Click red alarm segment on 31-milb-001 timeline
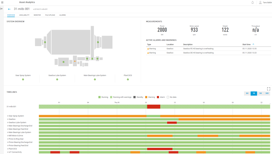Screen dimensions: 272x154 coord(153,107)
